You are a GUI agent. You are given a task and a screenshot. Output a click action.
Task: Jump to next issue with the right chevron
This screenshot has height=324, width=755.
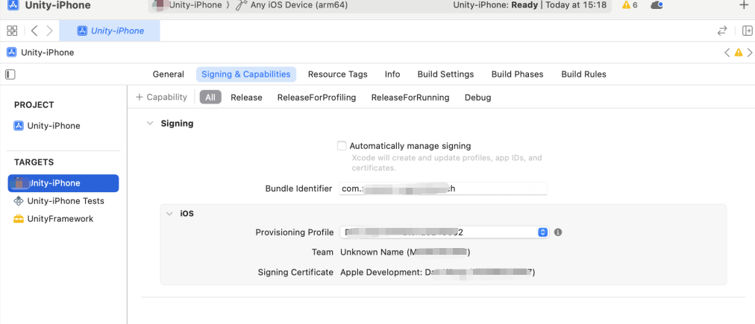pos(749,52)
